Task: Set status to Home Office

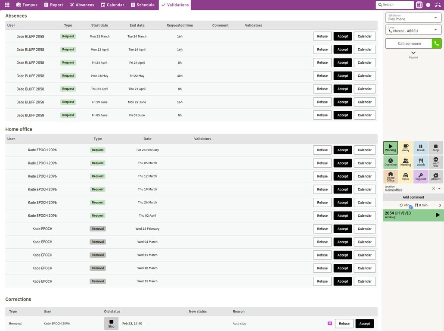Action: (391, 177)
